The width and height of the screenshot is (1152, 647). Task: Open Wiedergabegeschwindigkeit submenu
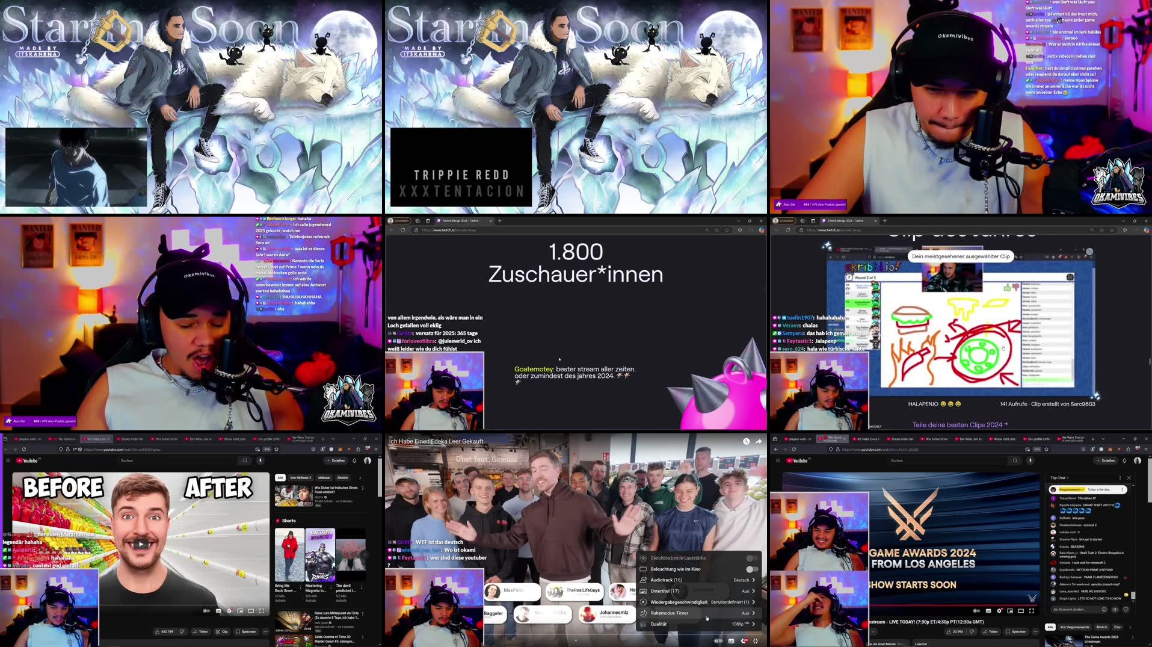pos(698,602)
